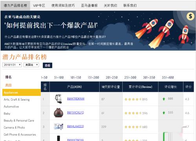Click the 4.6 score in rank 2
The width and height of the screenshot is (196, 141).
[x=187, y=113]
